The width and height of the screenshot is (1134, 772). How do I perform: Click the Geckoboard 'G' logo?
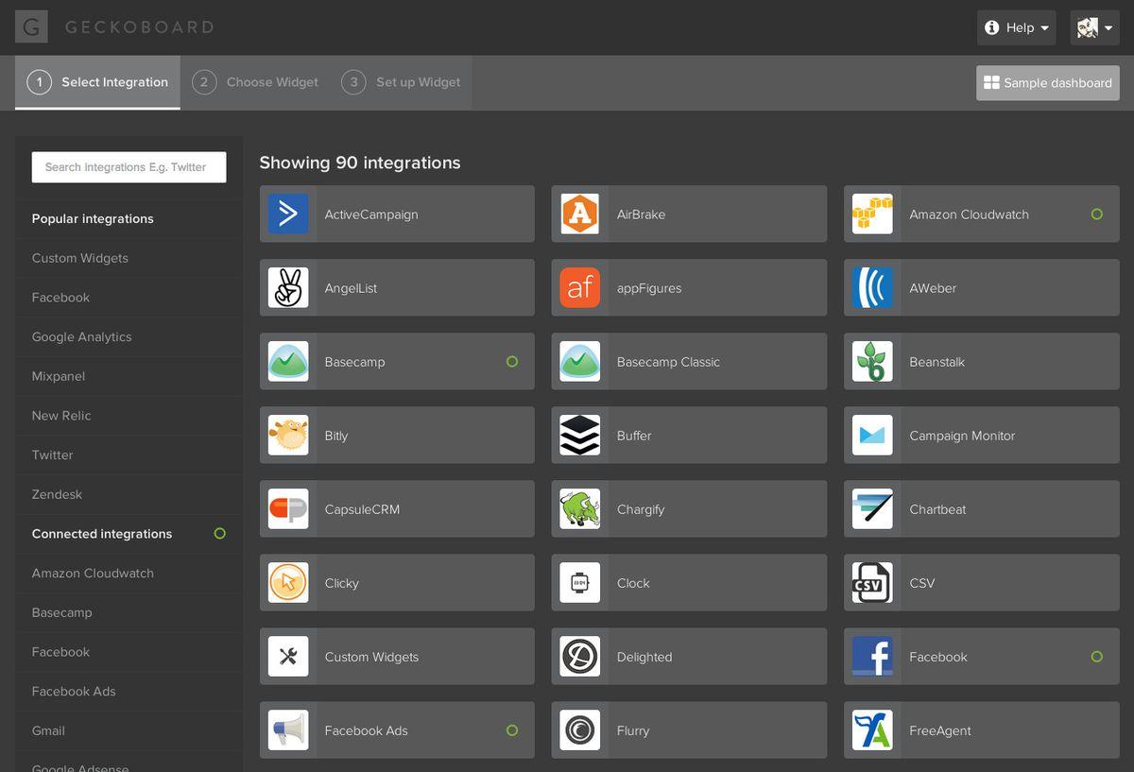(31, 27)
